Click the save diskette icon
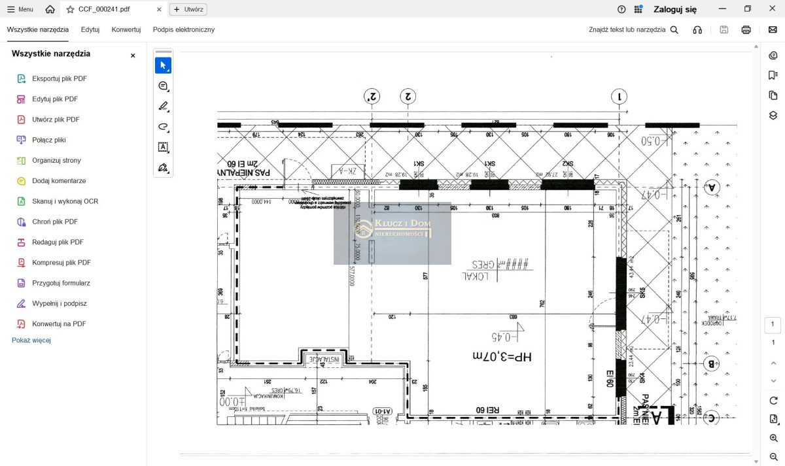Screen dimensions: 785x466 [724, 29]
